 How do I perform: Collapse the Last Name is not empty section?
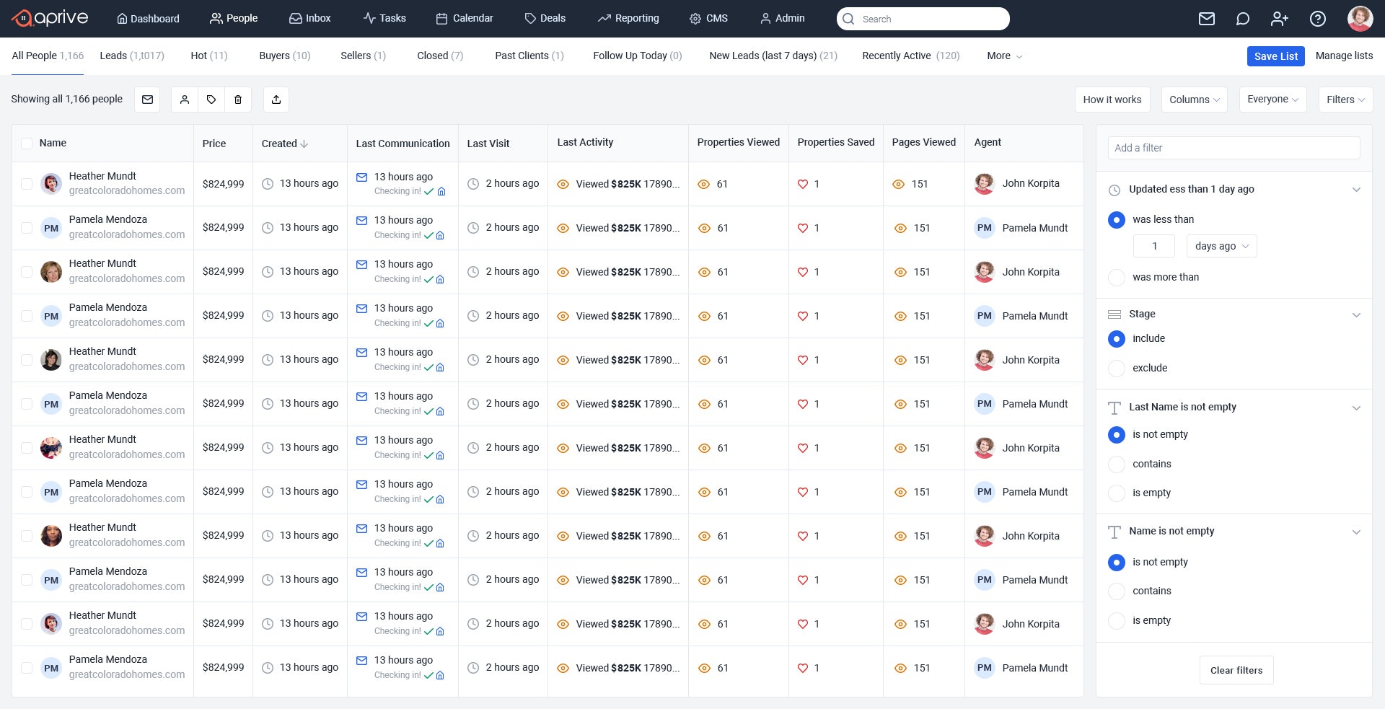click(1356, 408)
